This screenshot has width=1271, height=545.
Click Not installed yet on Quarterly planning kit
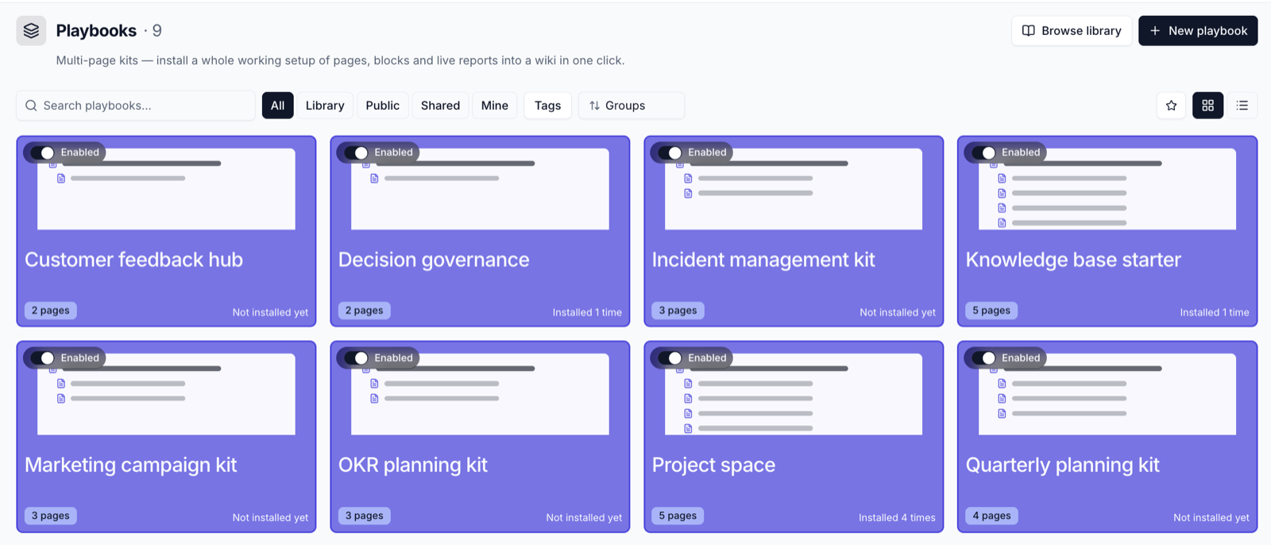(x=1211, y=518)
